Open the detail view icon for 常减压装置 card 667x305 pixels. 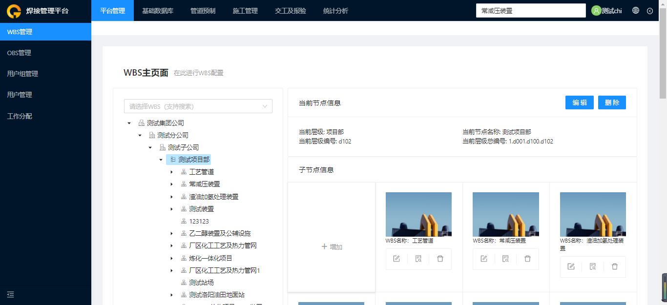point(505,259)
